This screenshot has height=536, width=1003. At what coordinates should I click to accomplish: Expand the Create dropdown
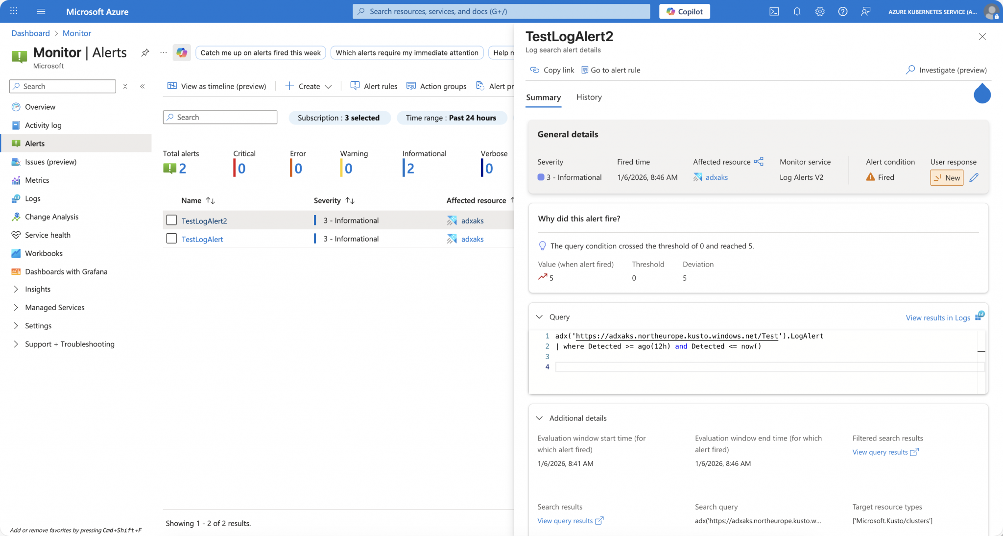(x=309, y=86)
